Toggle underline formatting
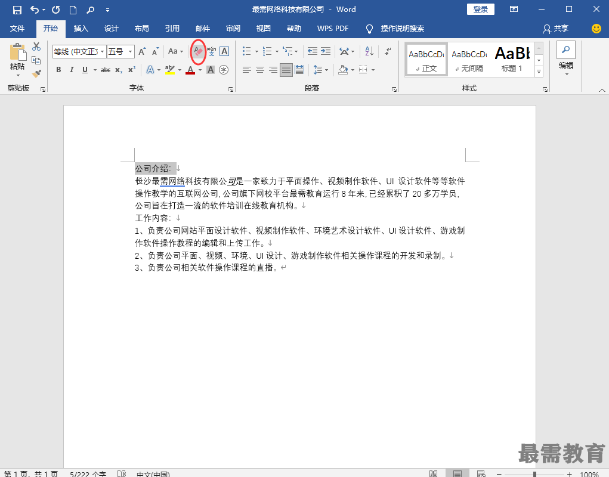 tap(85, 70)
